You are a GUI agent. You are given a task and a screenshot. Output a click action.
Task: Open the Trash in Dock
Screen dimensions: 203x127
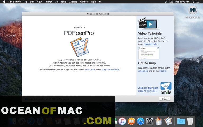(190, 121)
